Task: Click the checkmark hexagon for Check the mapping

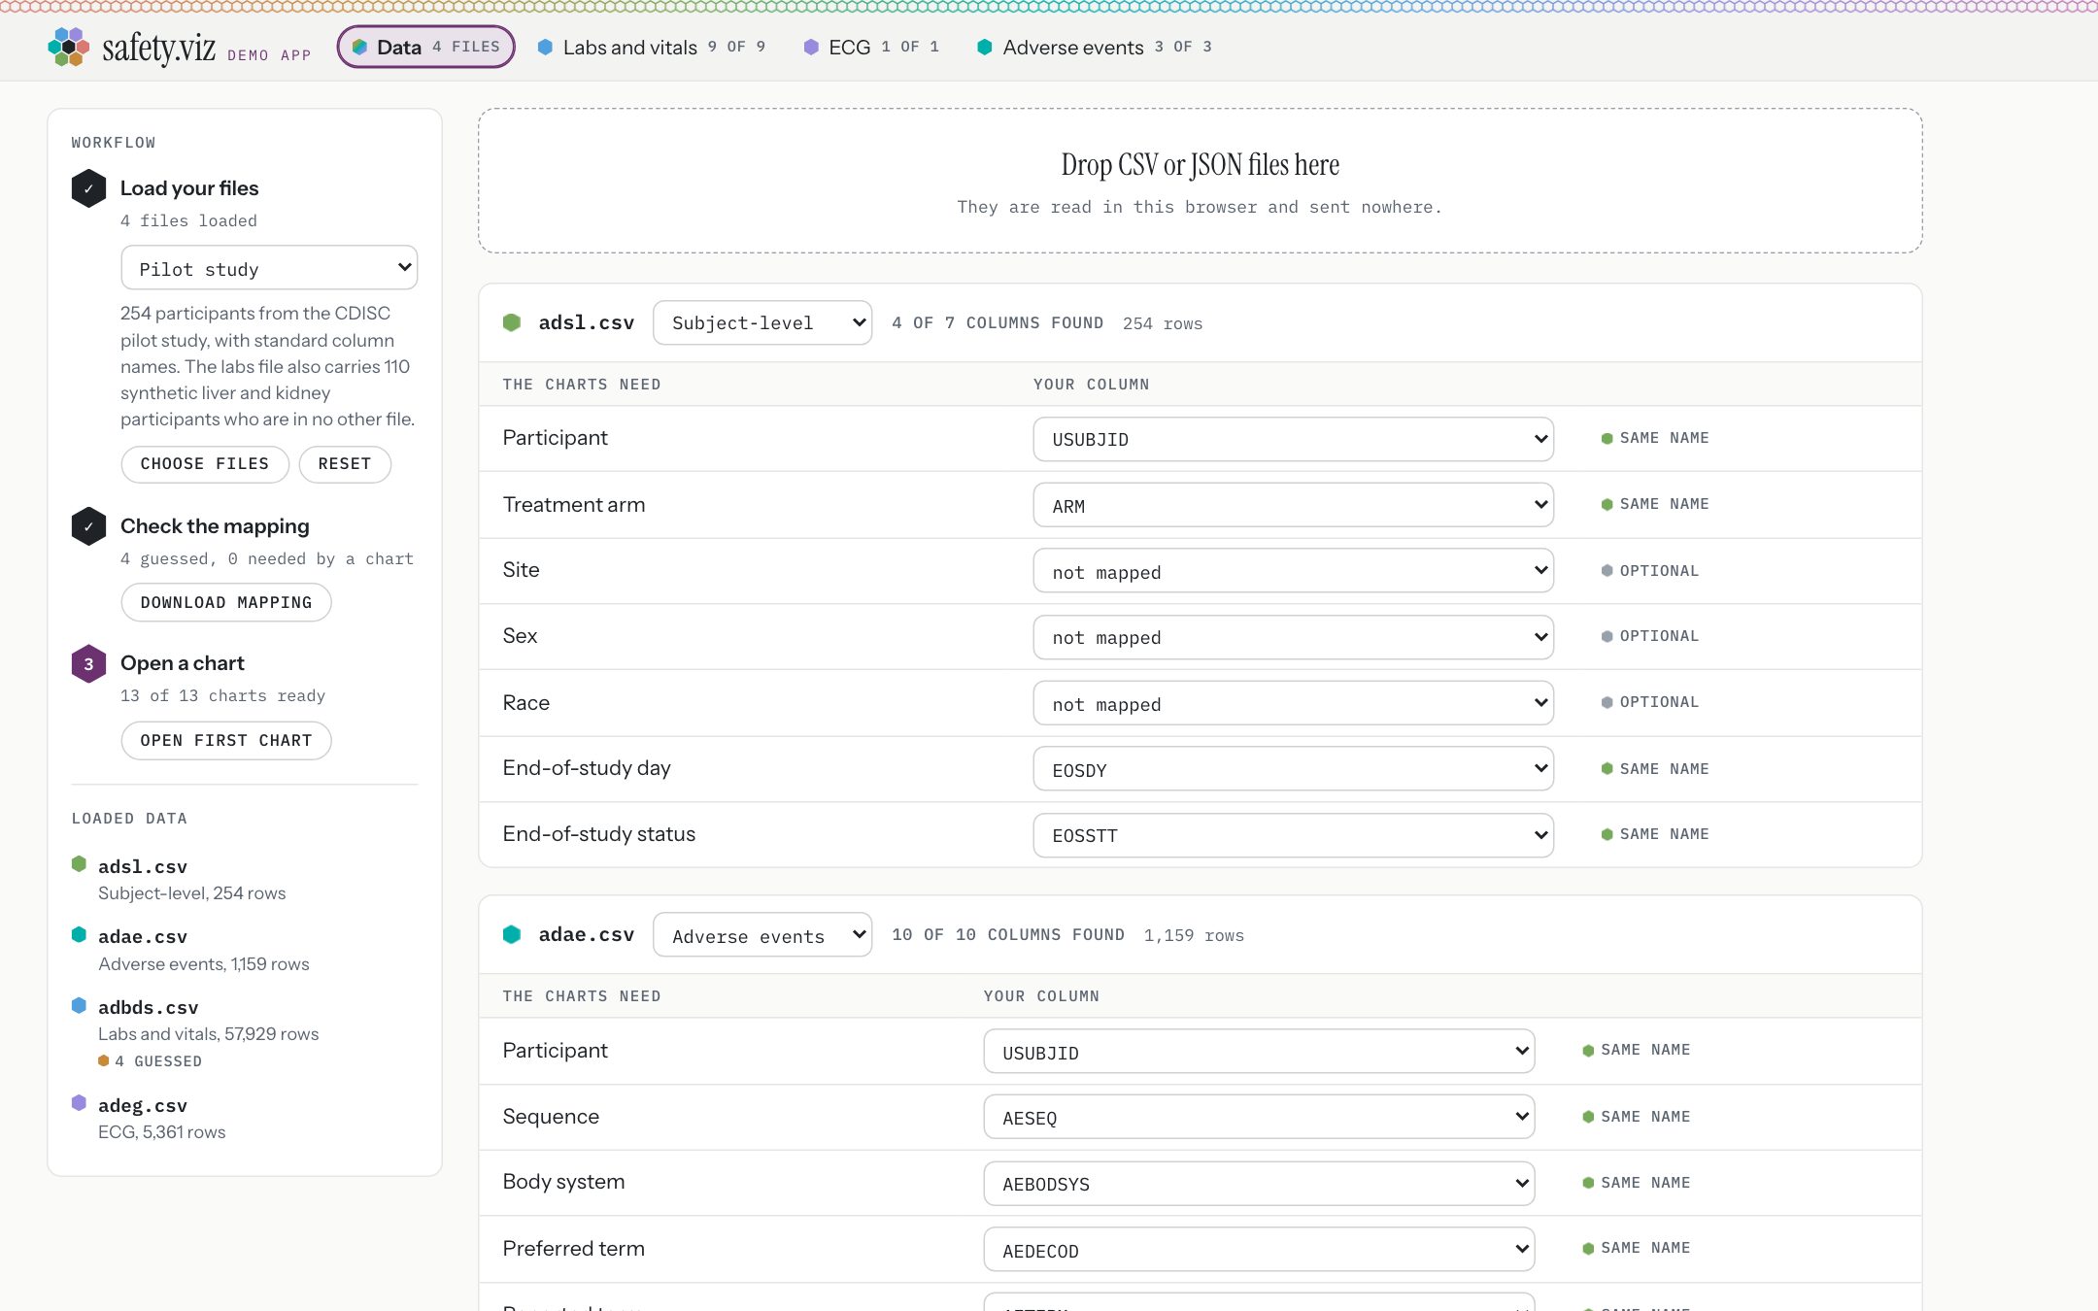Action: click(88, 526)
